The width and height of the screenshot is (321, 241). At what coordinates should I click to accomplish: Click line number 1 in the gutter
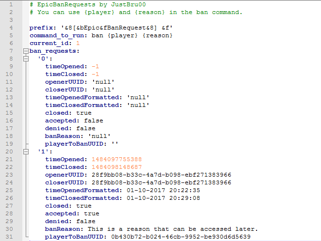[x=11, y=4]
